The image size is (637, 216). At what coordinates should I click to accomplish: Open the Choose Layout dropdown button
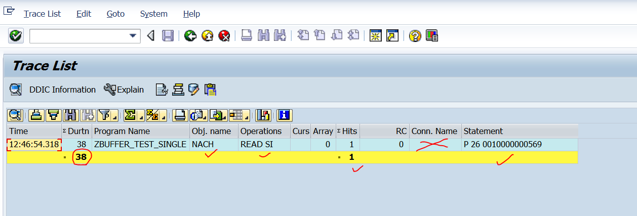238,115
